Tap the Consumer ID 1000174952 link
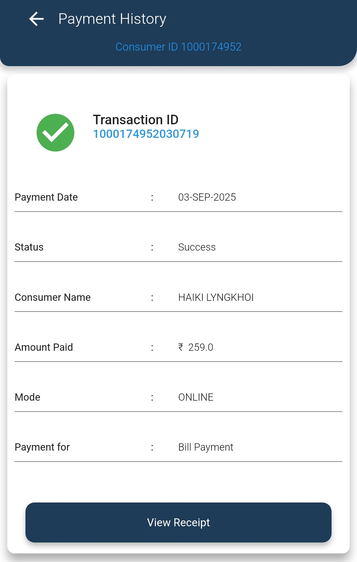 (x=178, y=47)
